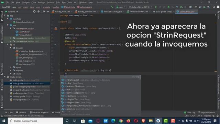Toggle the Device File Explorer side tab

pyautogui.click(x=218, y=85)
